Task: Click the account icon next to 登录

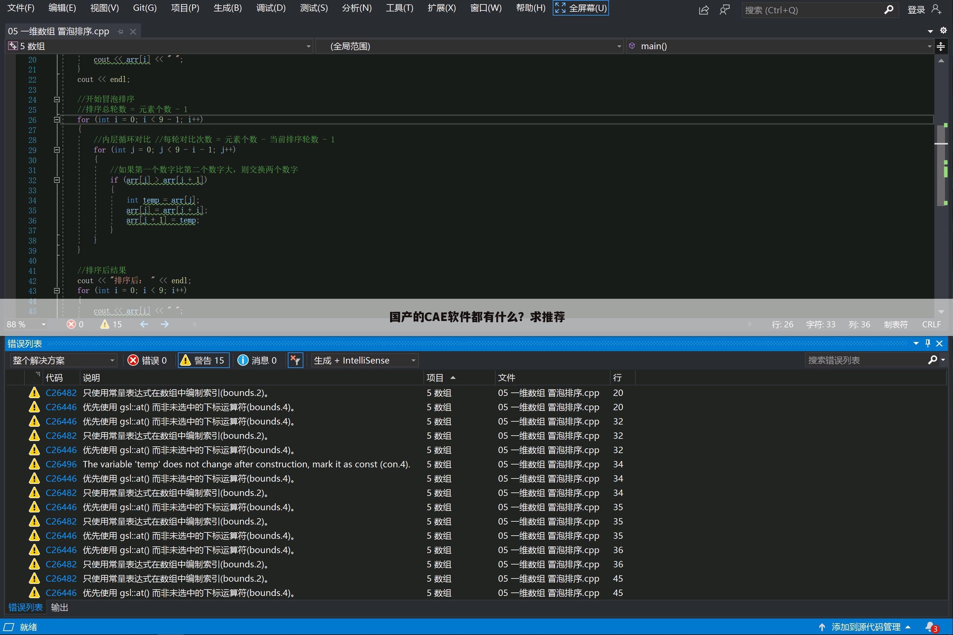Action: 937,9
